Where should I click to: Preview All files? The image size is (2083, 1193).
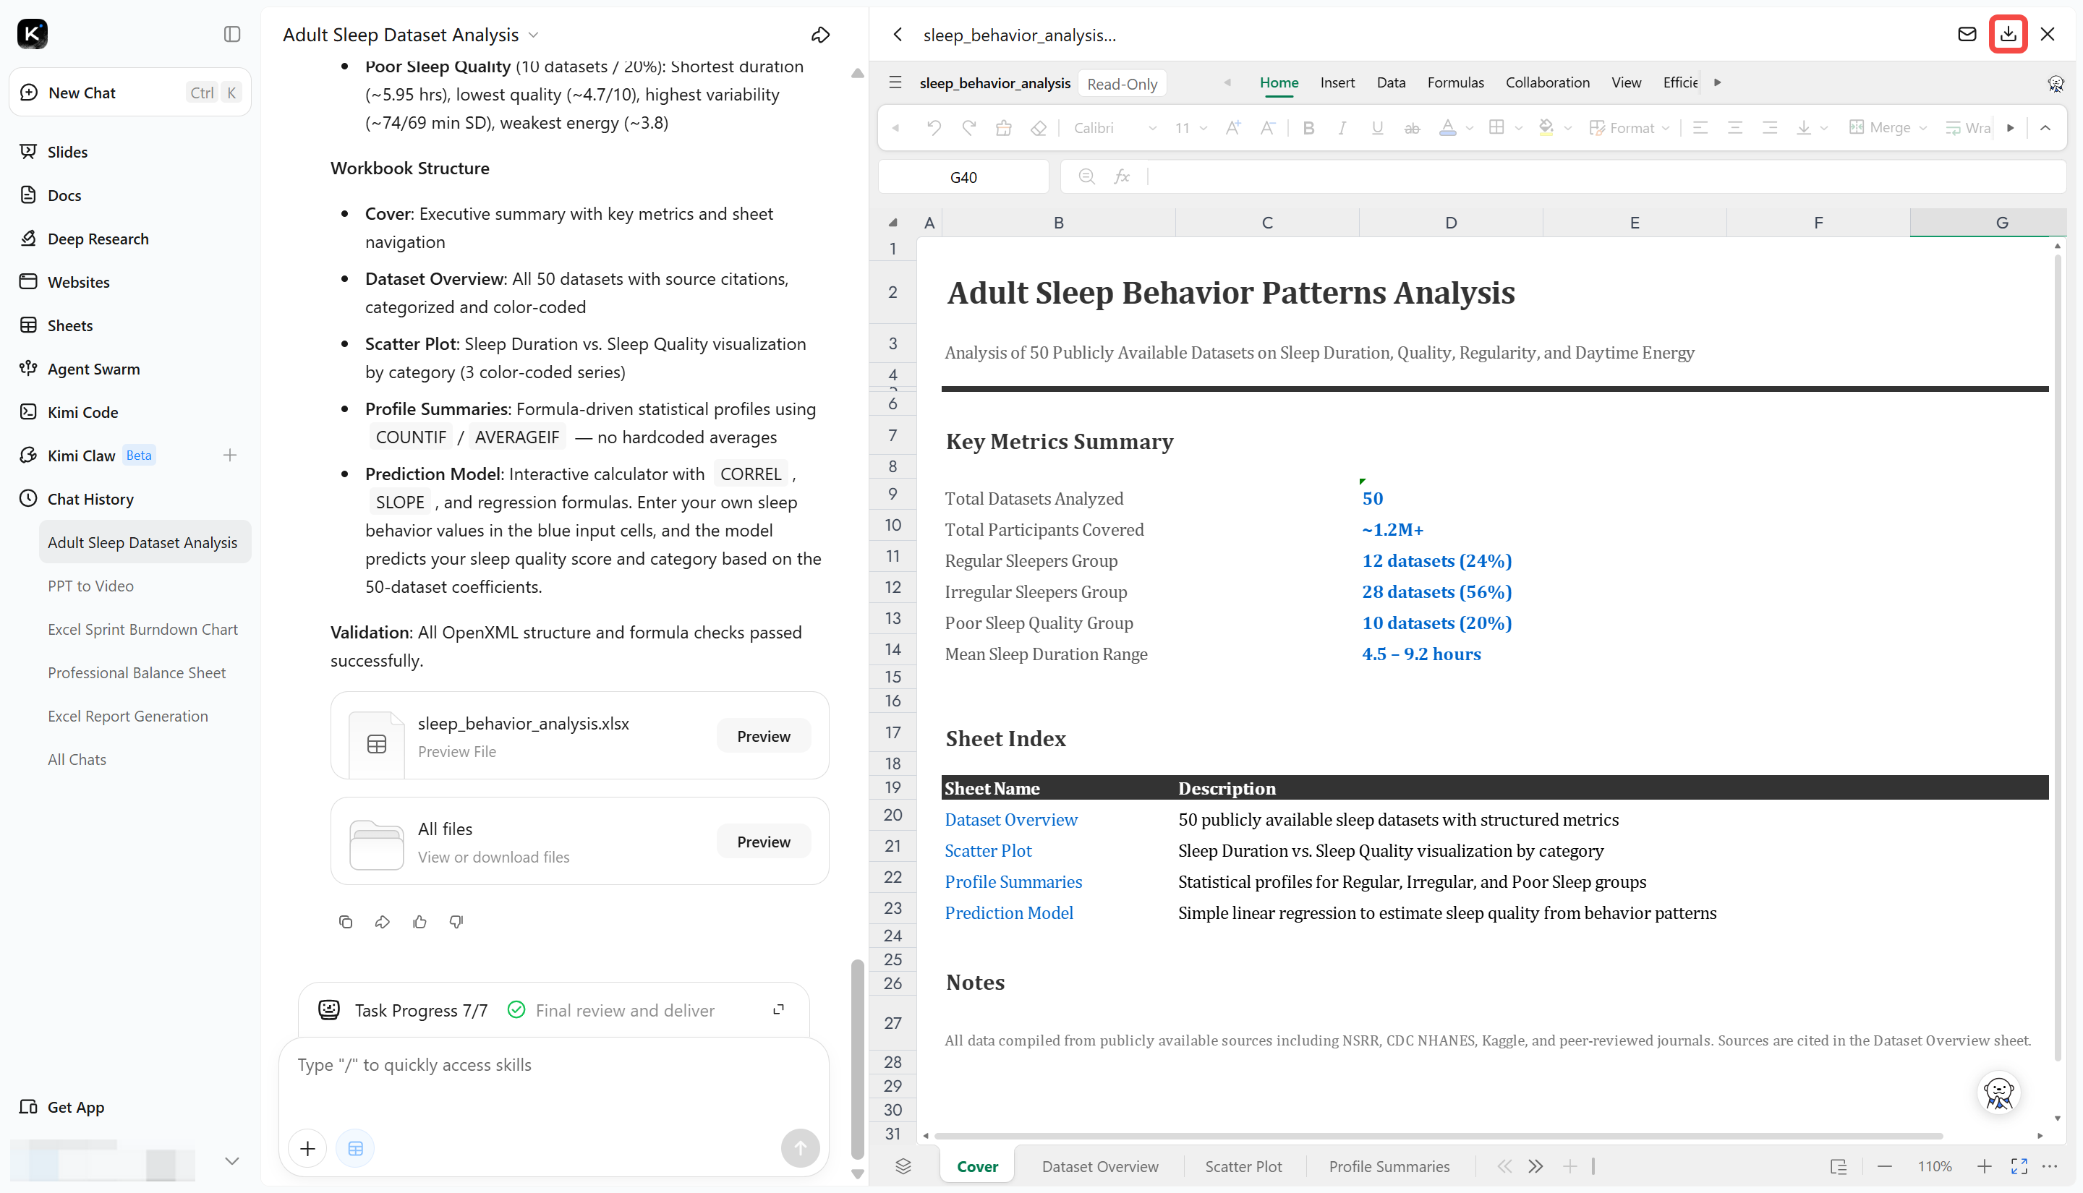point(764,842)
